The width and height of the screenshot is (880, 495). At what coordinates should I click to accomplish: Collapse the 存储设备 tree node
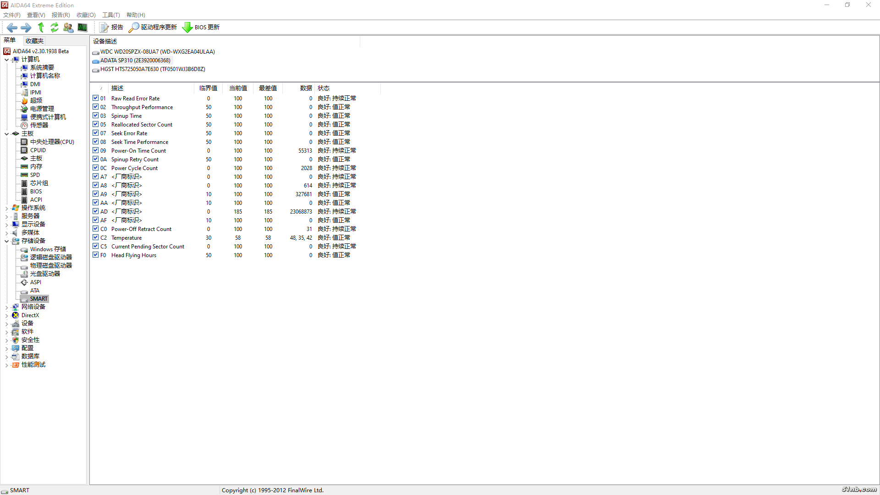pos(6,241)
